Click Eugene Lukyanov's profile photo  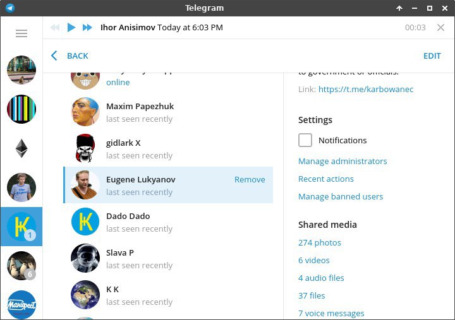click(x=85, y=185)
